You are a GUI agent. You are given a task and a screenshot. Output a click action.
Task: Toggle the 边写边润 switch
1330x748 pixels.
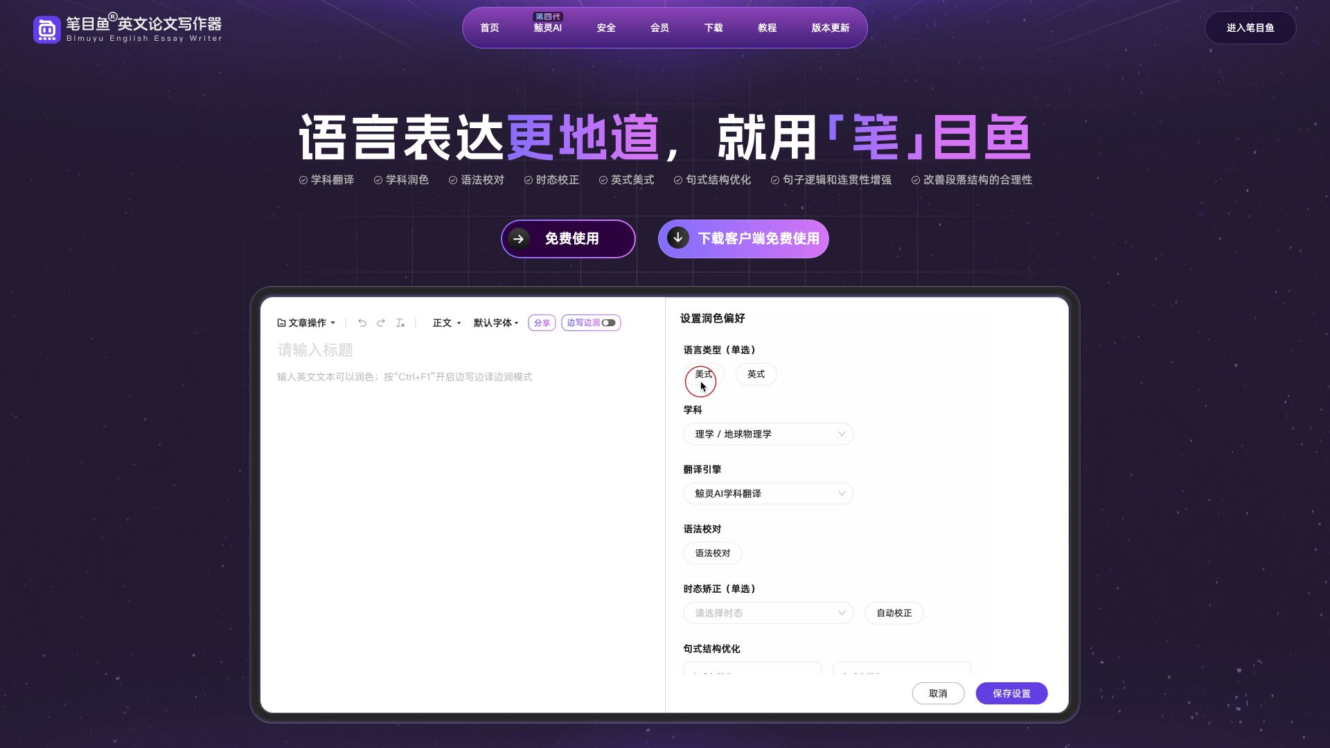608,323
